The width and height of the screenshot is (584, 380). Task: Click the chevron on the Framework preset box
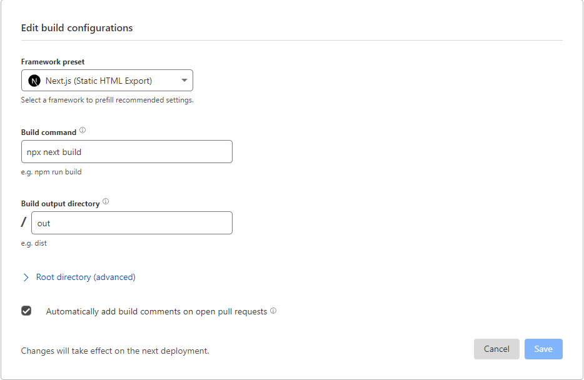pos(184,80)
